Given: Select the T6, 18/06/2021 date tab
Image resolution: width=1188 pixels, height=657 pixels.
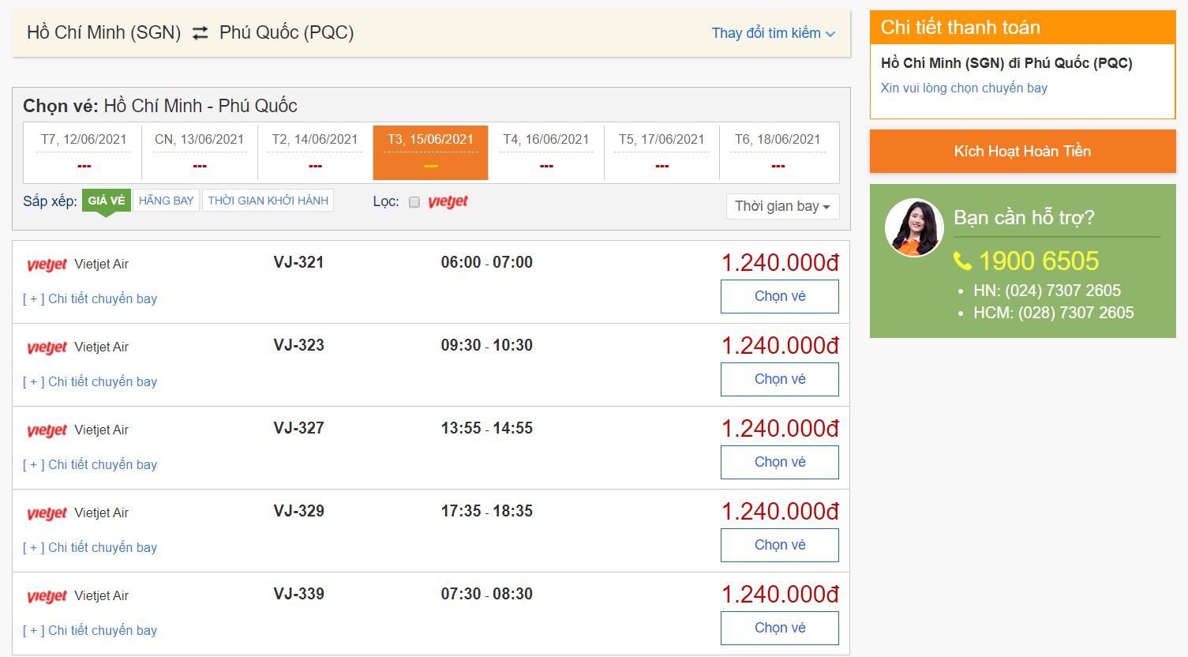Looking at the screenshot, I should click(x=778, y=152).
